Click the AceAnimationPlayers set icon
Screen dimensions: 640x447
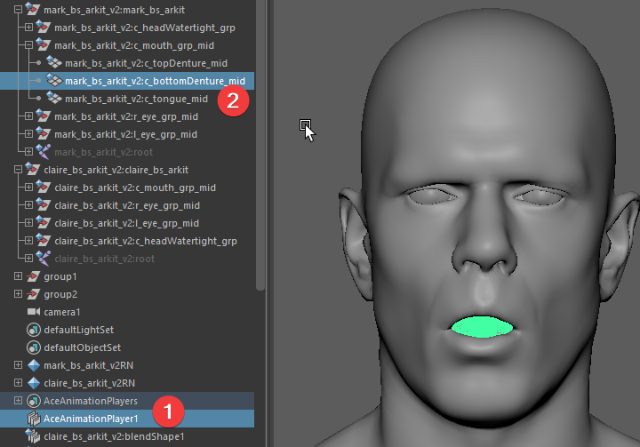pos(34,401)
